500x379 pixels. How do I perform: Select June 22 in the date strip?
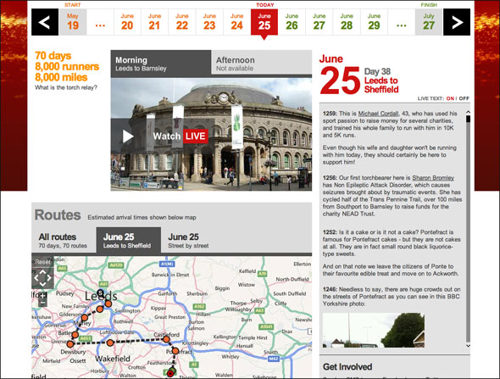[x=182, y=22]
